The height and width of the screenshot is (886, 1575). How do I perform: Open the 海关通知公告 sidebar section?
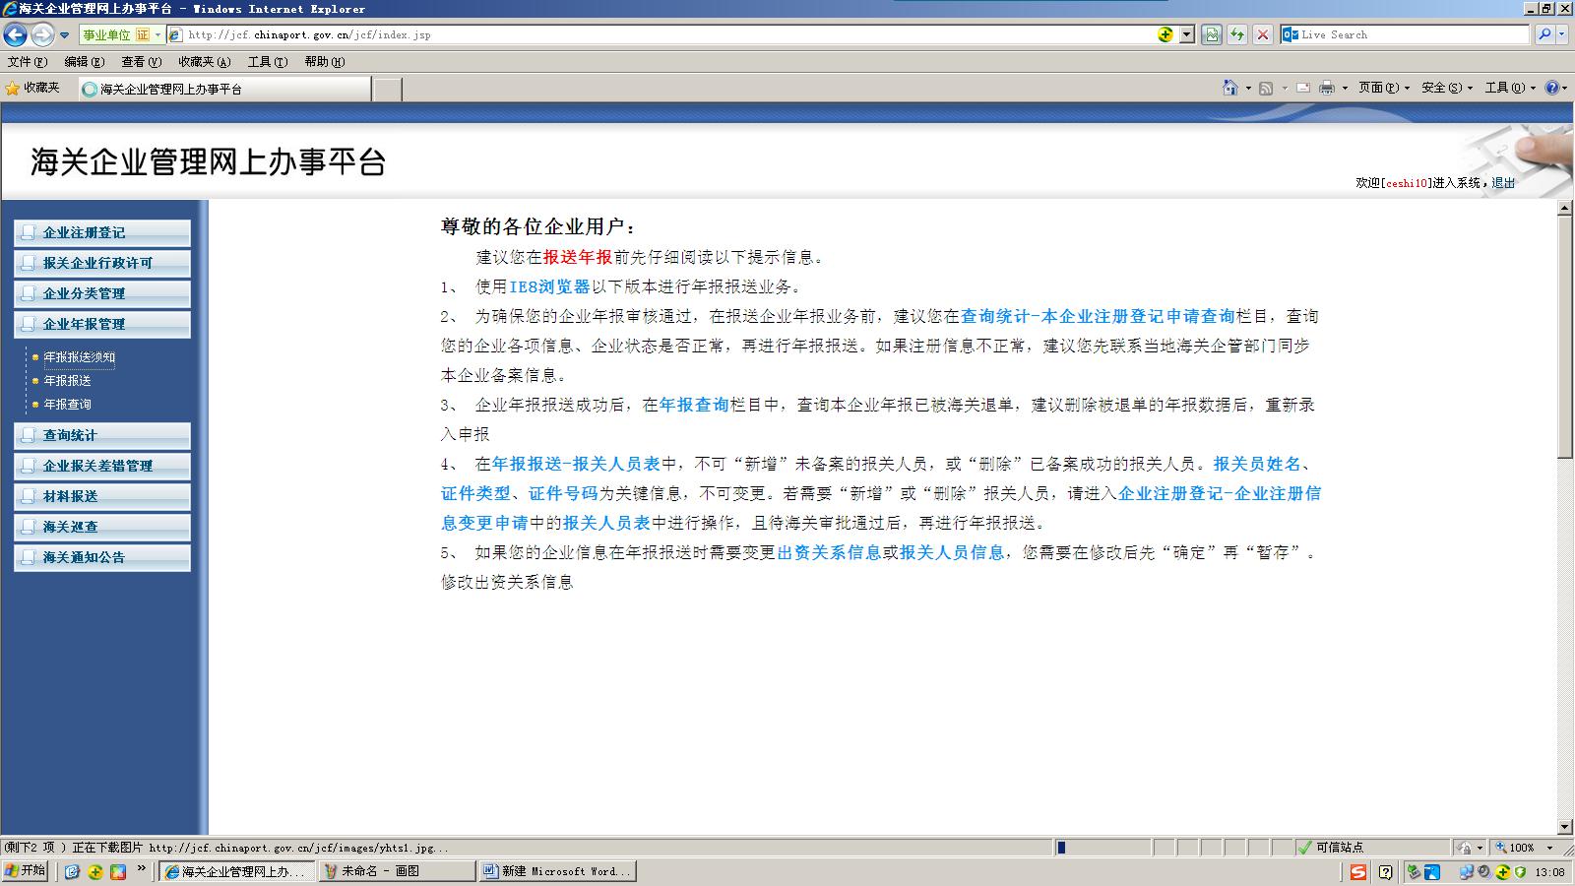102,557
